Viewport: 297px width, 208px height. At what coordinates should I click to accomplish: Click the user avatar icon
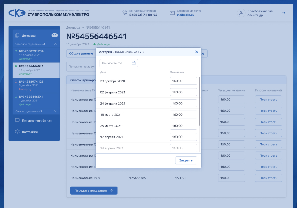(x=241, y=13)
